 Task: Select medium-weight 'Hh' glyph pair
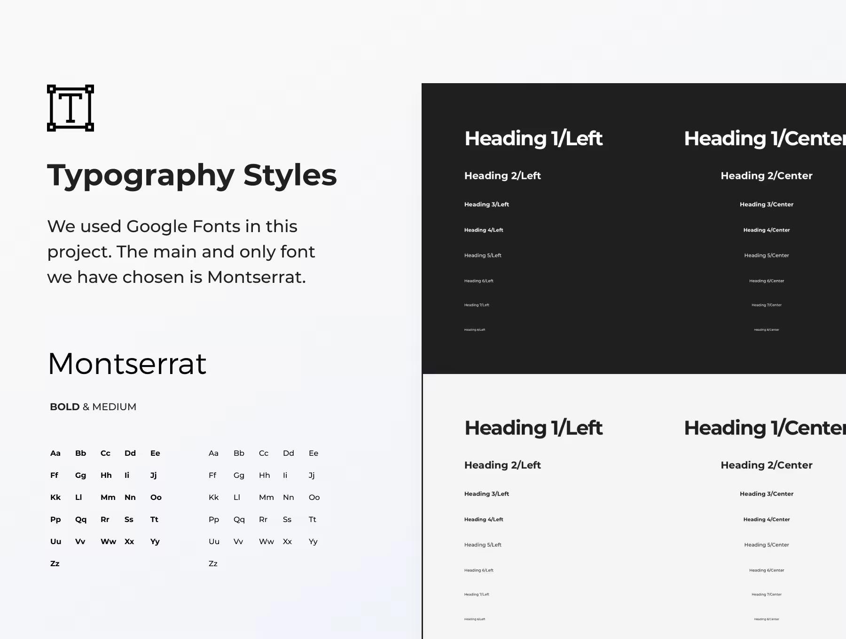point(265,475)
